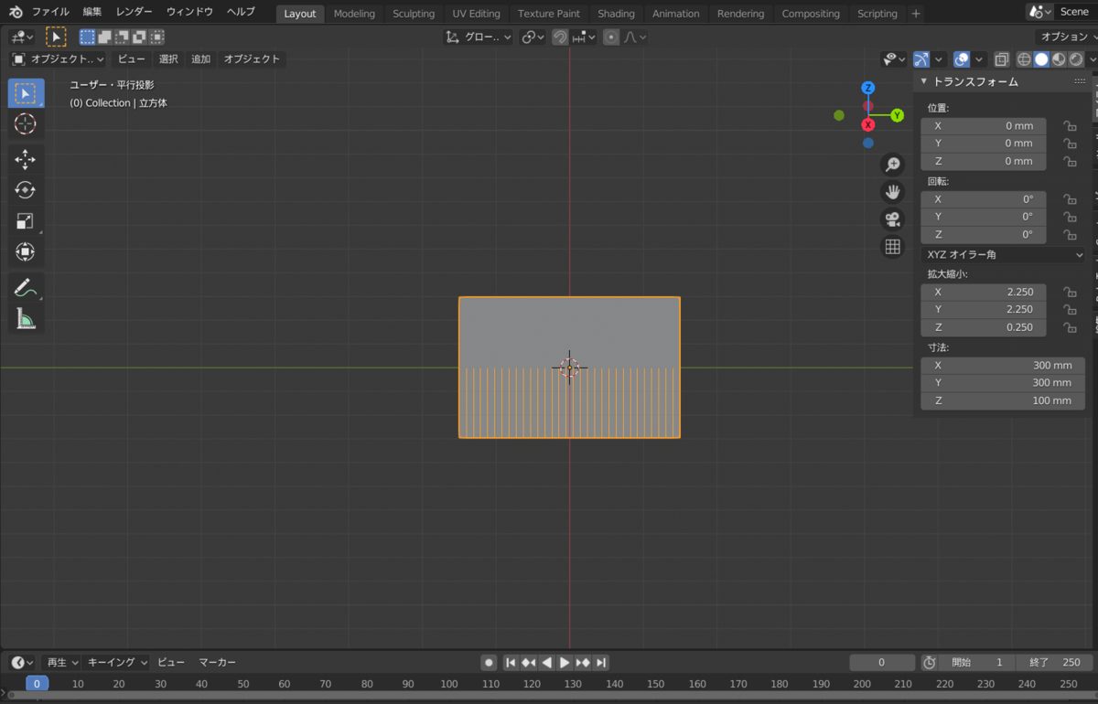Set selection mode to invert
Screen dimensions: 1098x704
click(x=139, y=37)
